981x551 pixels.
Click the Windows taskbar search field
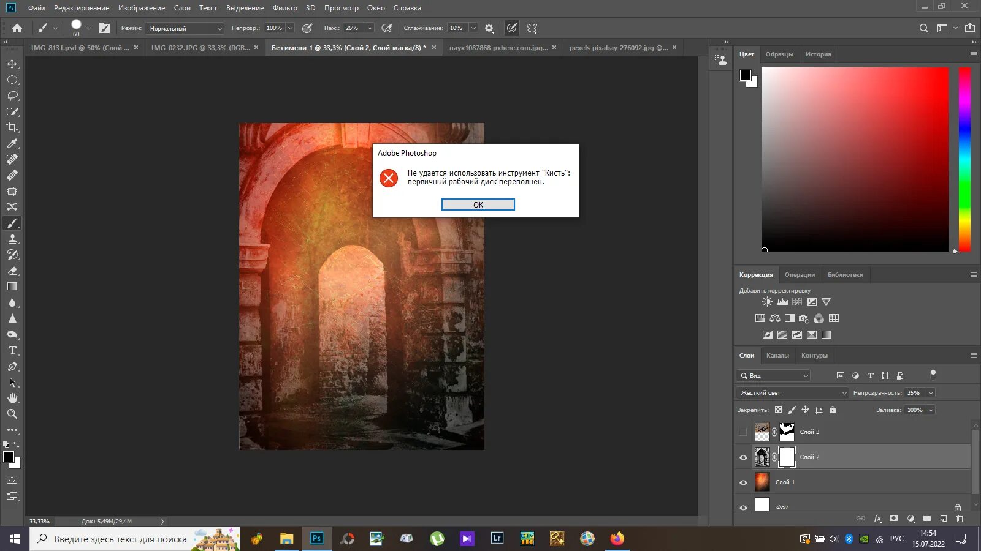pos(120,539)
